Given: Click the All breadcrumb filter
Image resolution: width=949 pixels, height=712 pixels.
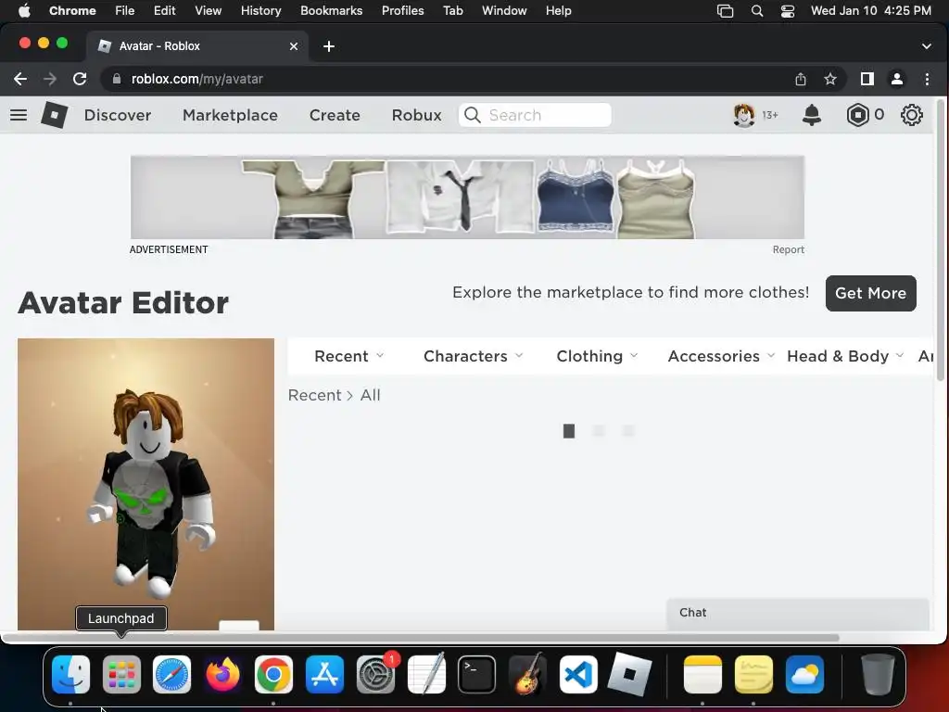Looking at the screenshot, I should point(371,395).
